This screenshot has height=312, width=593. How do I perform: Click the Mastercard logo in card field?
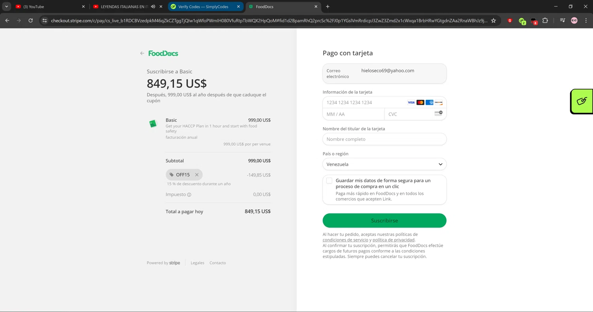(420, 103)
